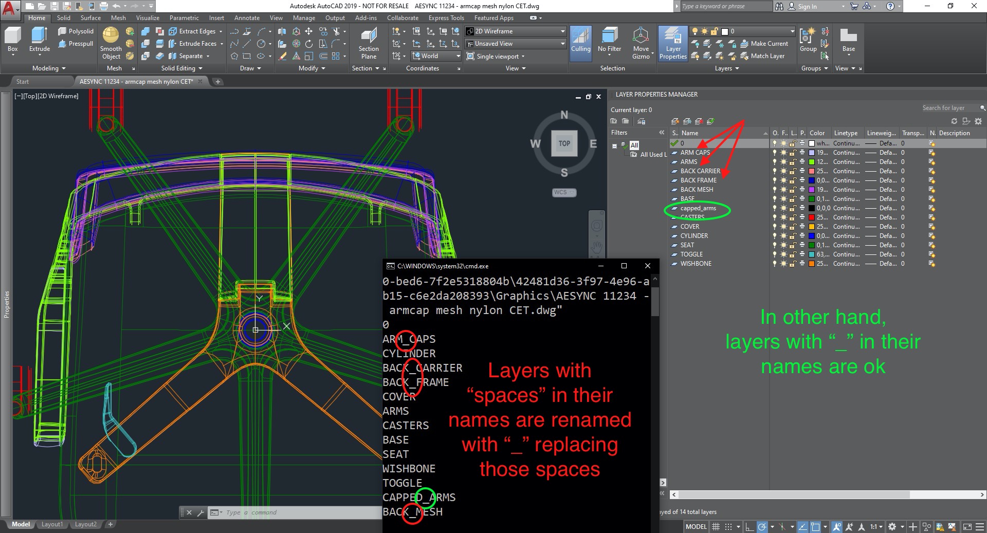
Task: Click the Polysolid tool
Action: pyautogui.click(x=76, y=31)
